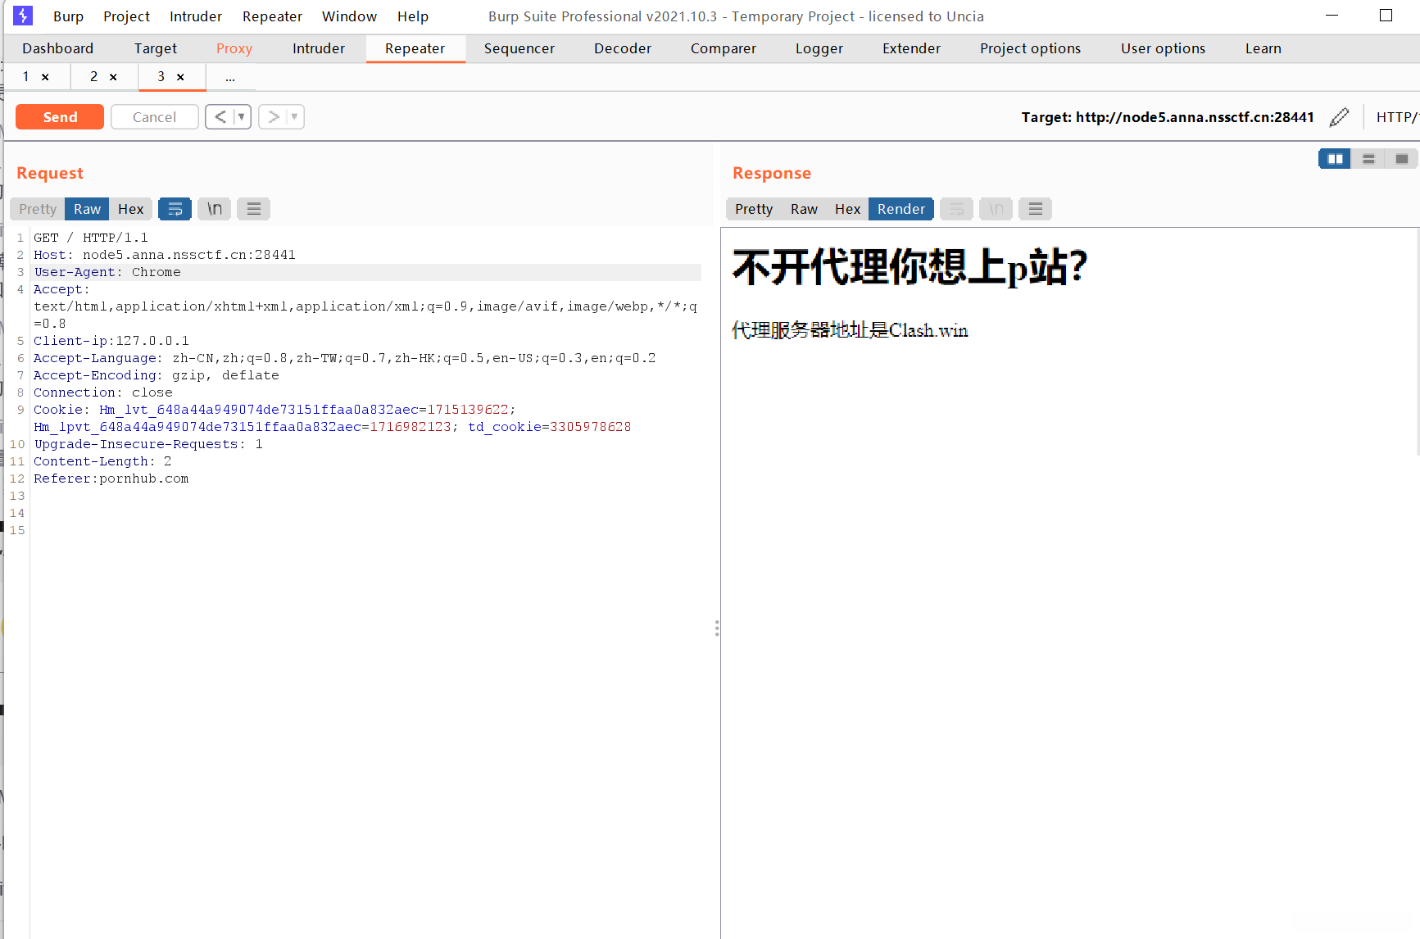Go forward to next request in history
Screen dimensions: 1420x939
click(273, 117)
